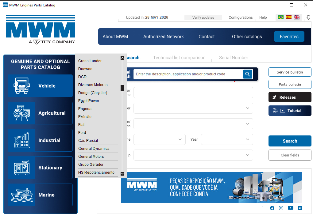The height and width of the screenshot is (224, 313).
Task: Select Cross Lander in the list
Action: coord(98,61)
